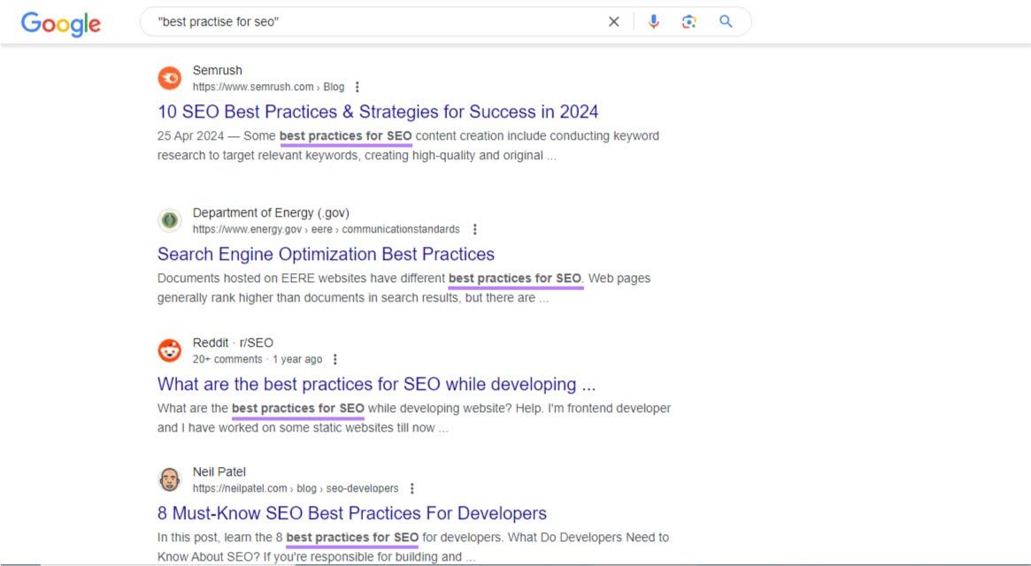Click the Department of Energy (.gov) name
1031x566 pixels.
click(x=271, y=213)
